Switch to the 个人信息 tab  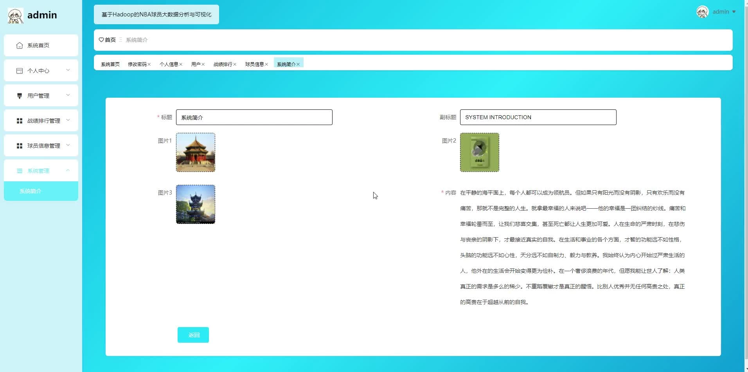(x=169, y=64)
